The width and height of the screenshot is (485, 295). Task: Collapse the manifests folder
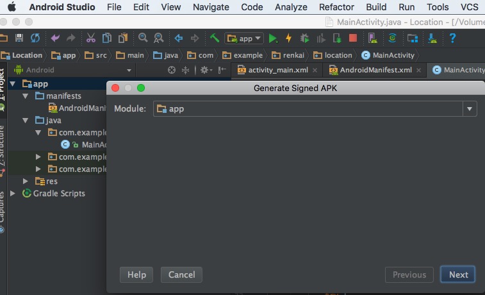click(x=26, y=96)
